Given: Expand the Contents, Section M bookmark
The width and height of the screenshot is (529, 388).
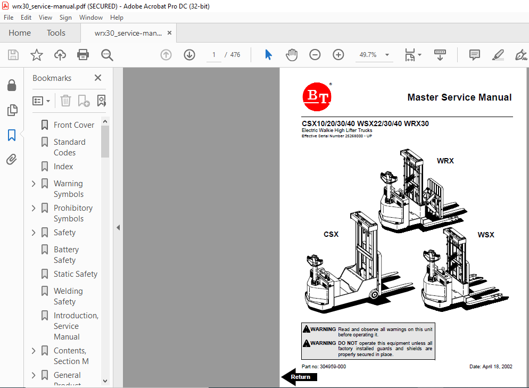Looking at the screenshot, I should (34, 351).
